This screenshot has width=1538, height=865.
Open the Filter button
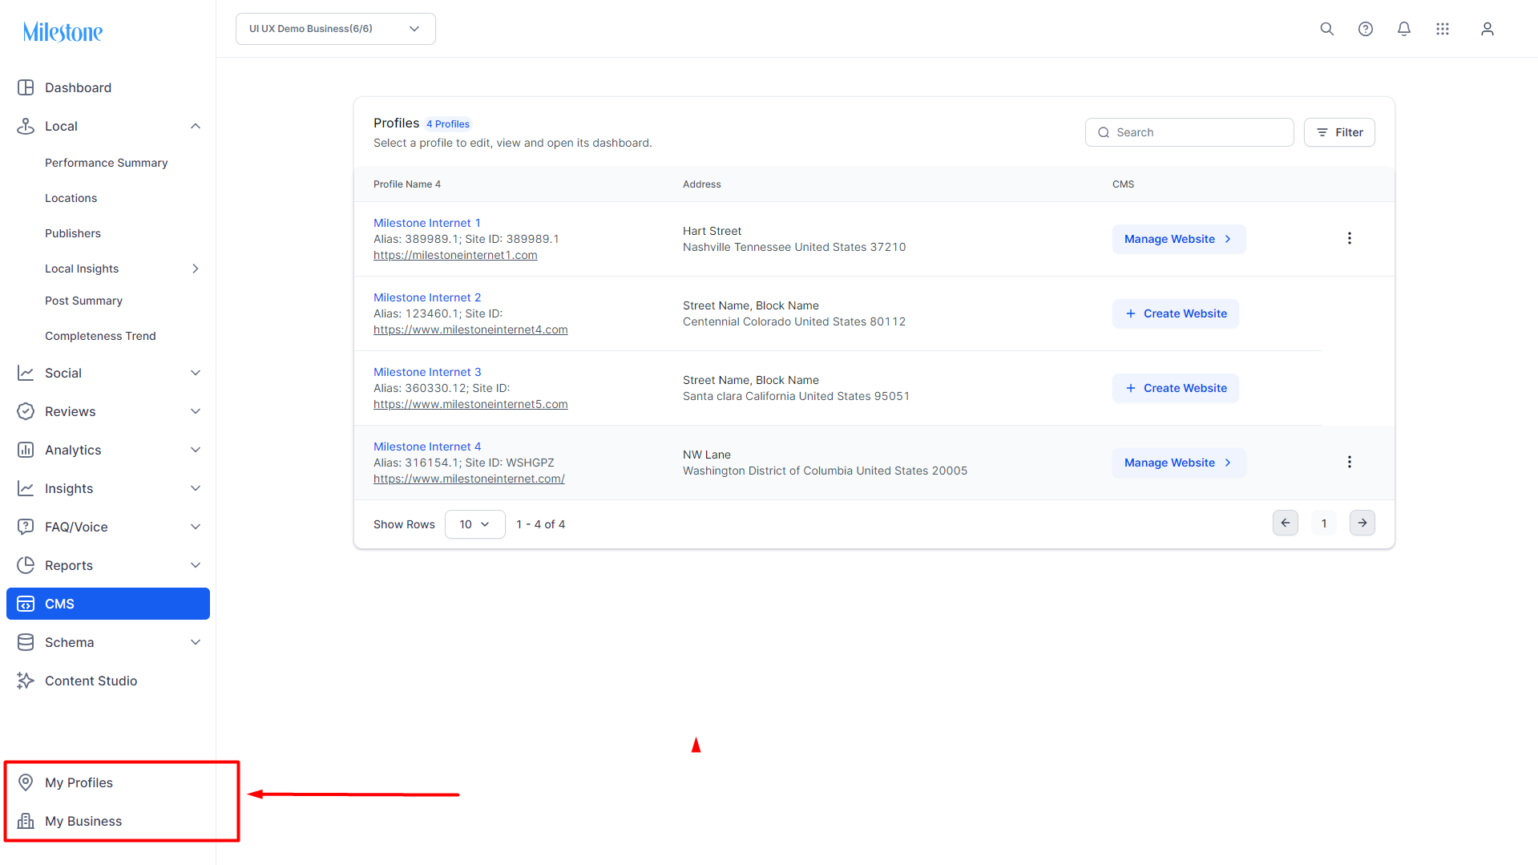coord(1339,132)
